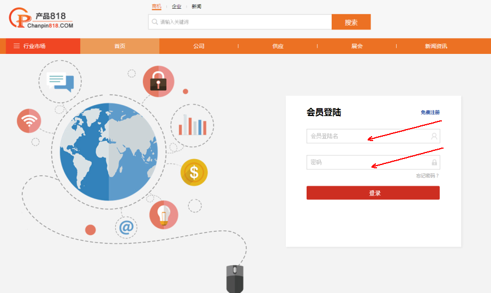
Task: Click the blue @ symbol icon
Action: point(126,227)
